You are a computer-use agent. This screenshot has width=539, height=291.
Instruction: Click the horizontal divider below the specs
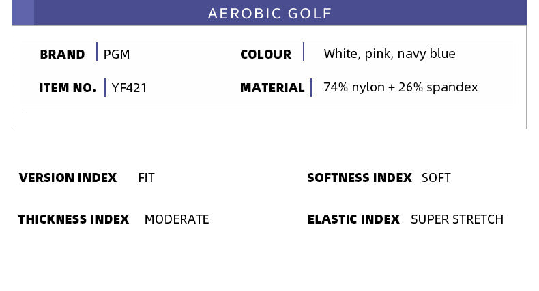268,110
